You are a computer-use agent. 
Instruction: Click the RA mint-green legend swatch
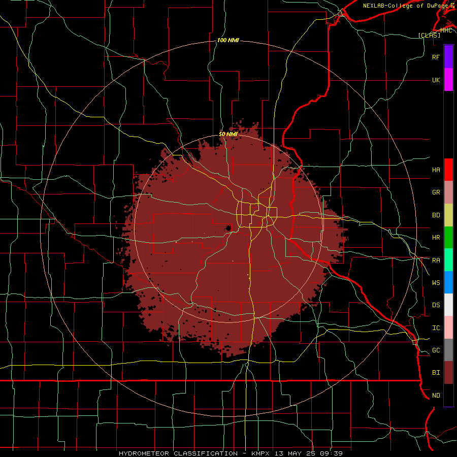click(x=448, y=260)
